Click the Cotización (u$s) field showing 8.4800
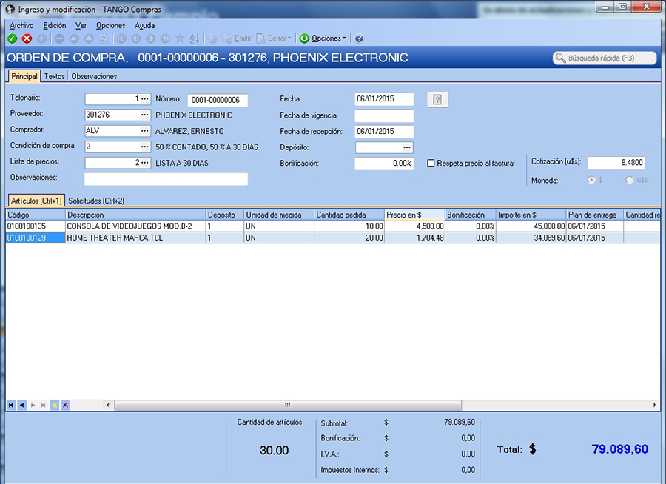This screenshot has width=666, height=484. pos(616,163)
